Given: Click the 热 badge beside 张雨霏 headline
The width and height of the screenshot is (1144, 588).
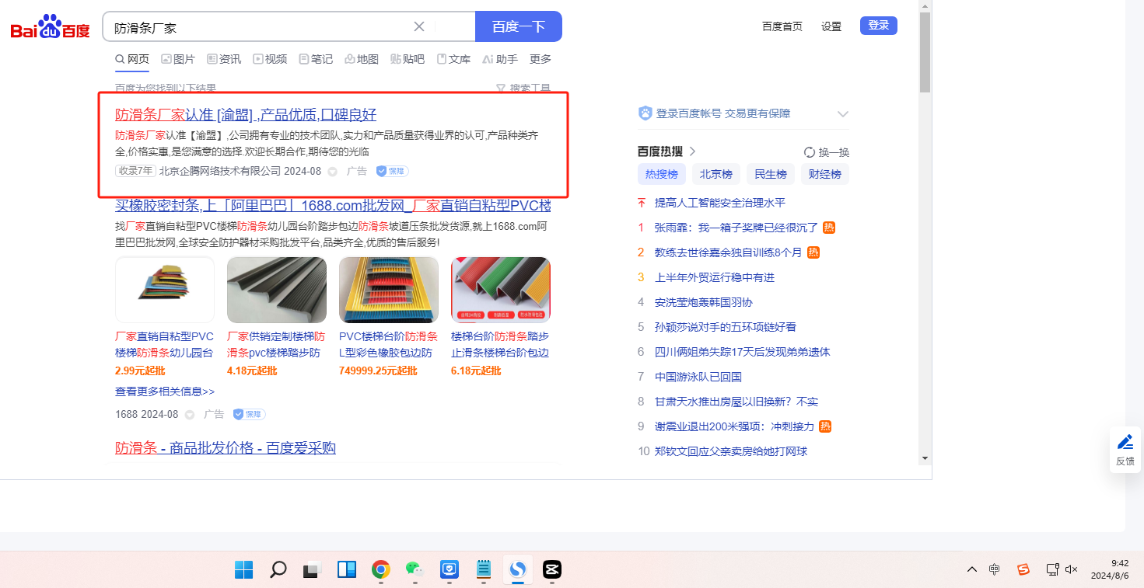Looking at the screenshot, I should pos(829,228).
